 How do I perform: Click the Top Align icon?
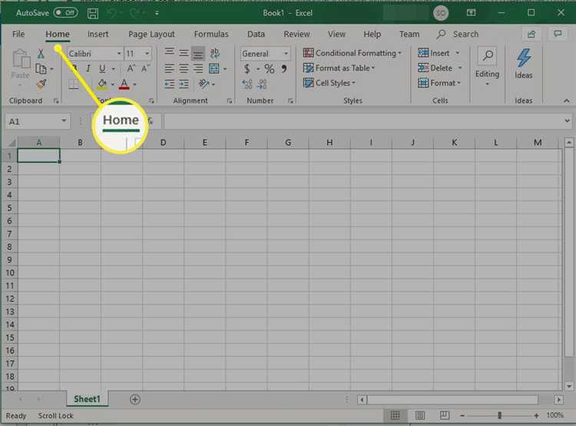tap(170, 53)
